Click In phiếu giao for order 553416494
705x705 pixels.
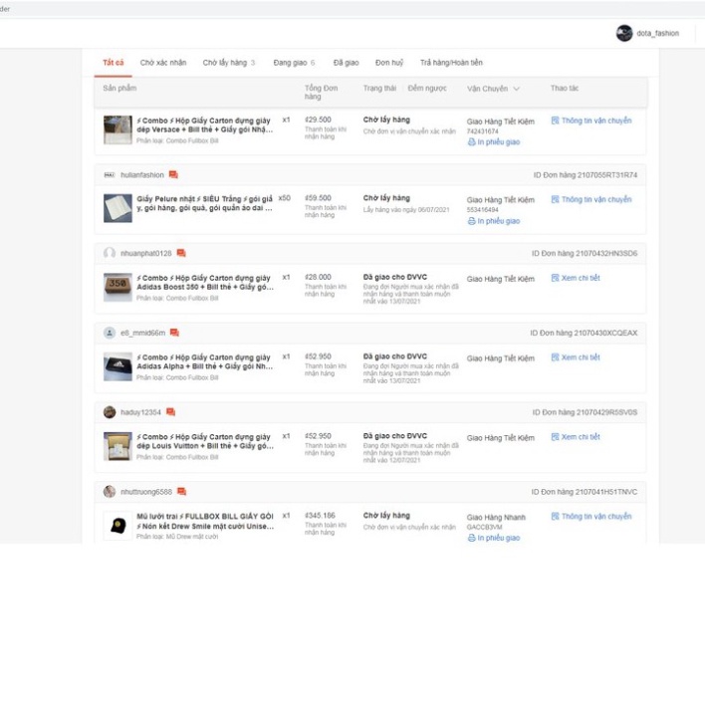pos(494,221)
